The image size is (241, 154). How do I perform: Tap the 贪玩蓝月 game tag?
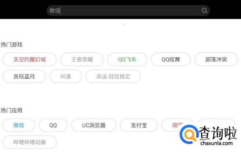pos(24,76)
